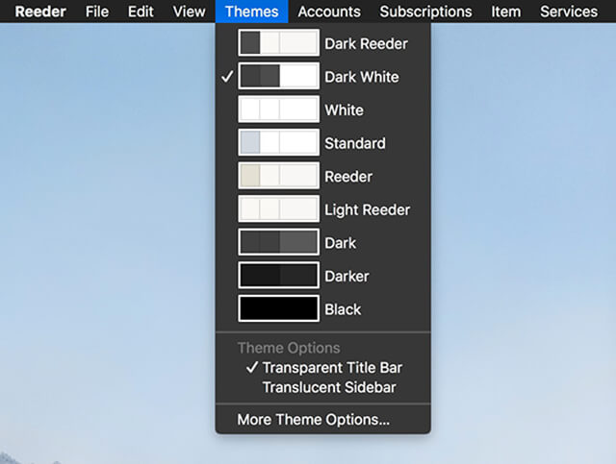Viewport: 616px width, 464px height.
Task: Select the Dark Reeder theme swatch
Action: click(x=278, y=43)
